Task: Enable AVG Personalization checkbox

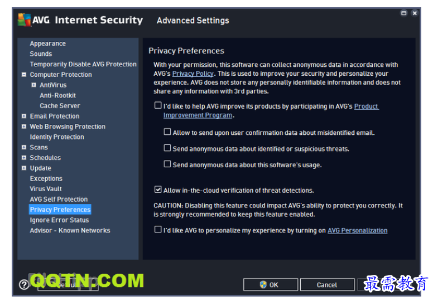Action: [158, 229]
